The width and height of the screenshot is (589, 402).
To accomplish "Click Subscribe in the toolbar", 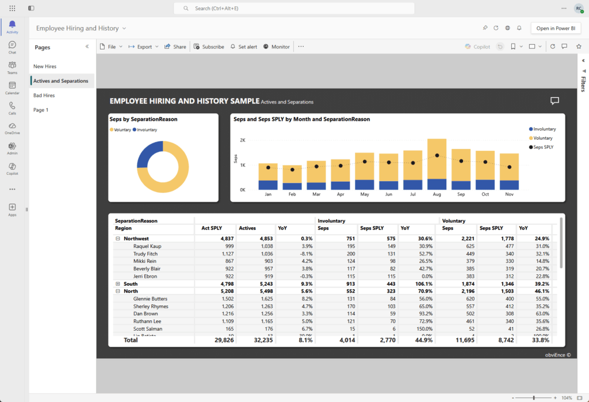I will pos(209,47).
